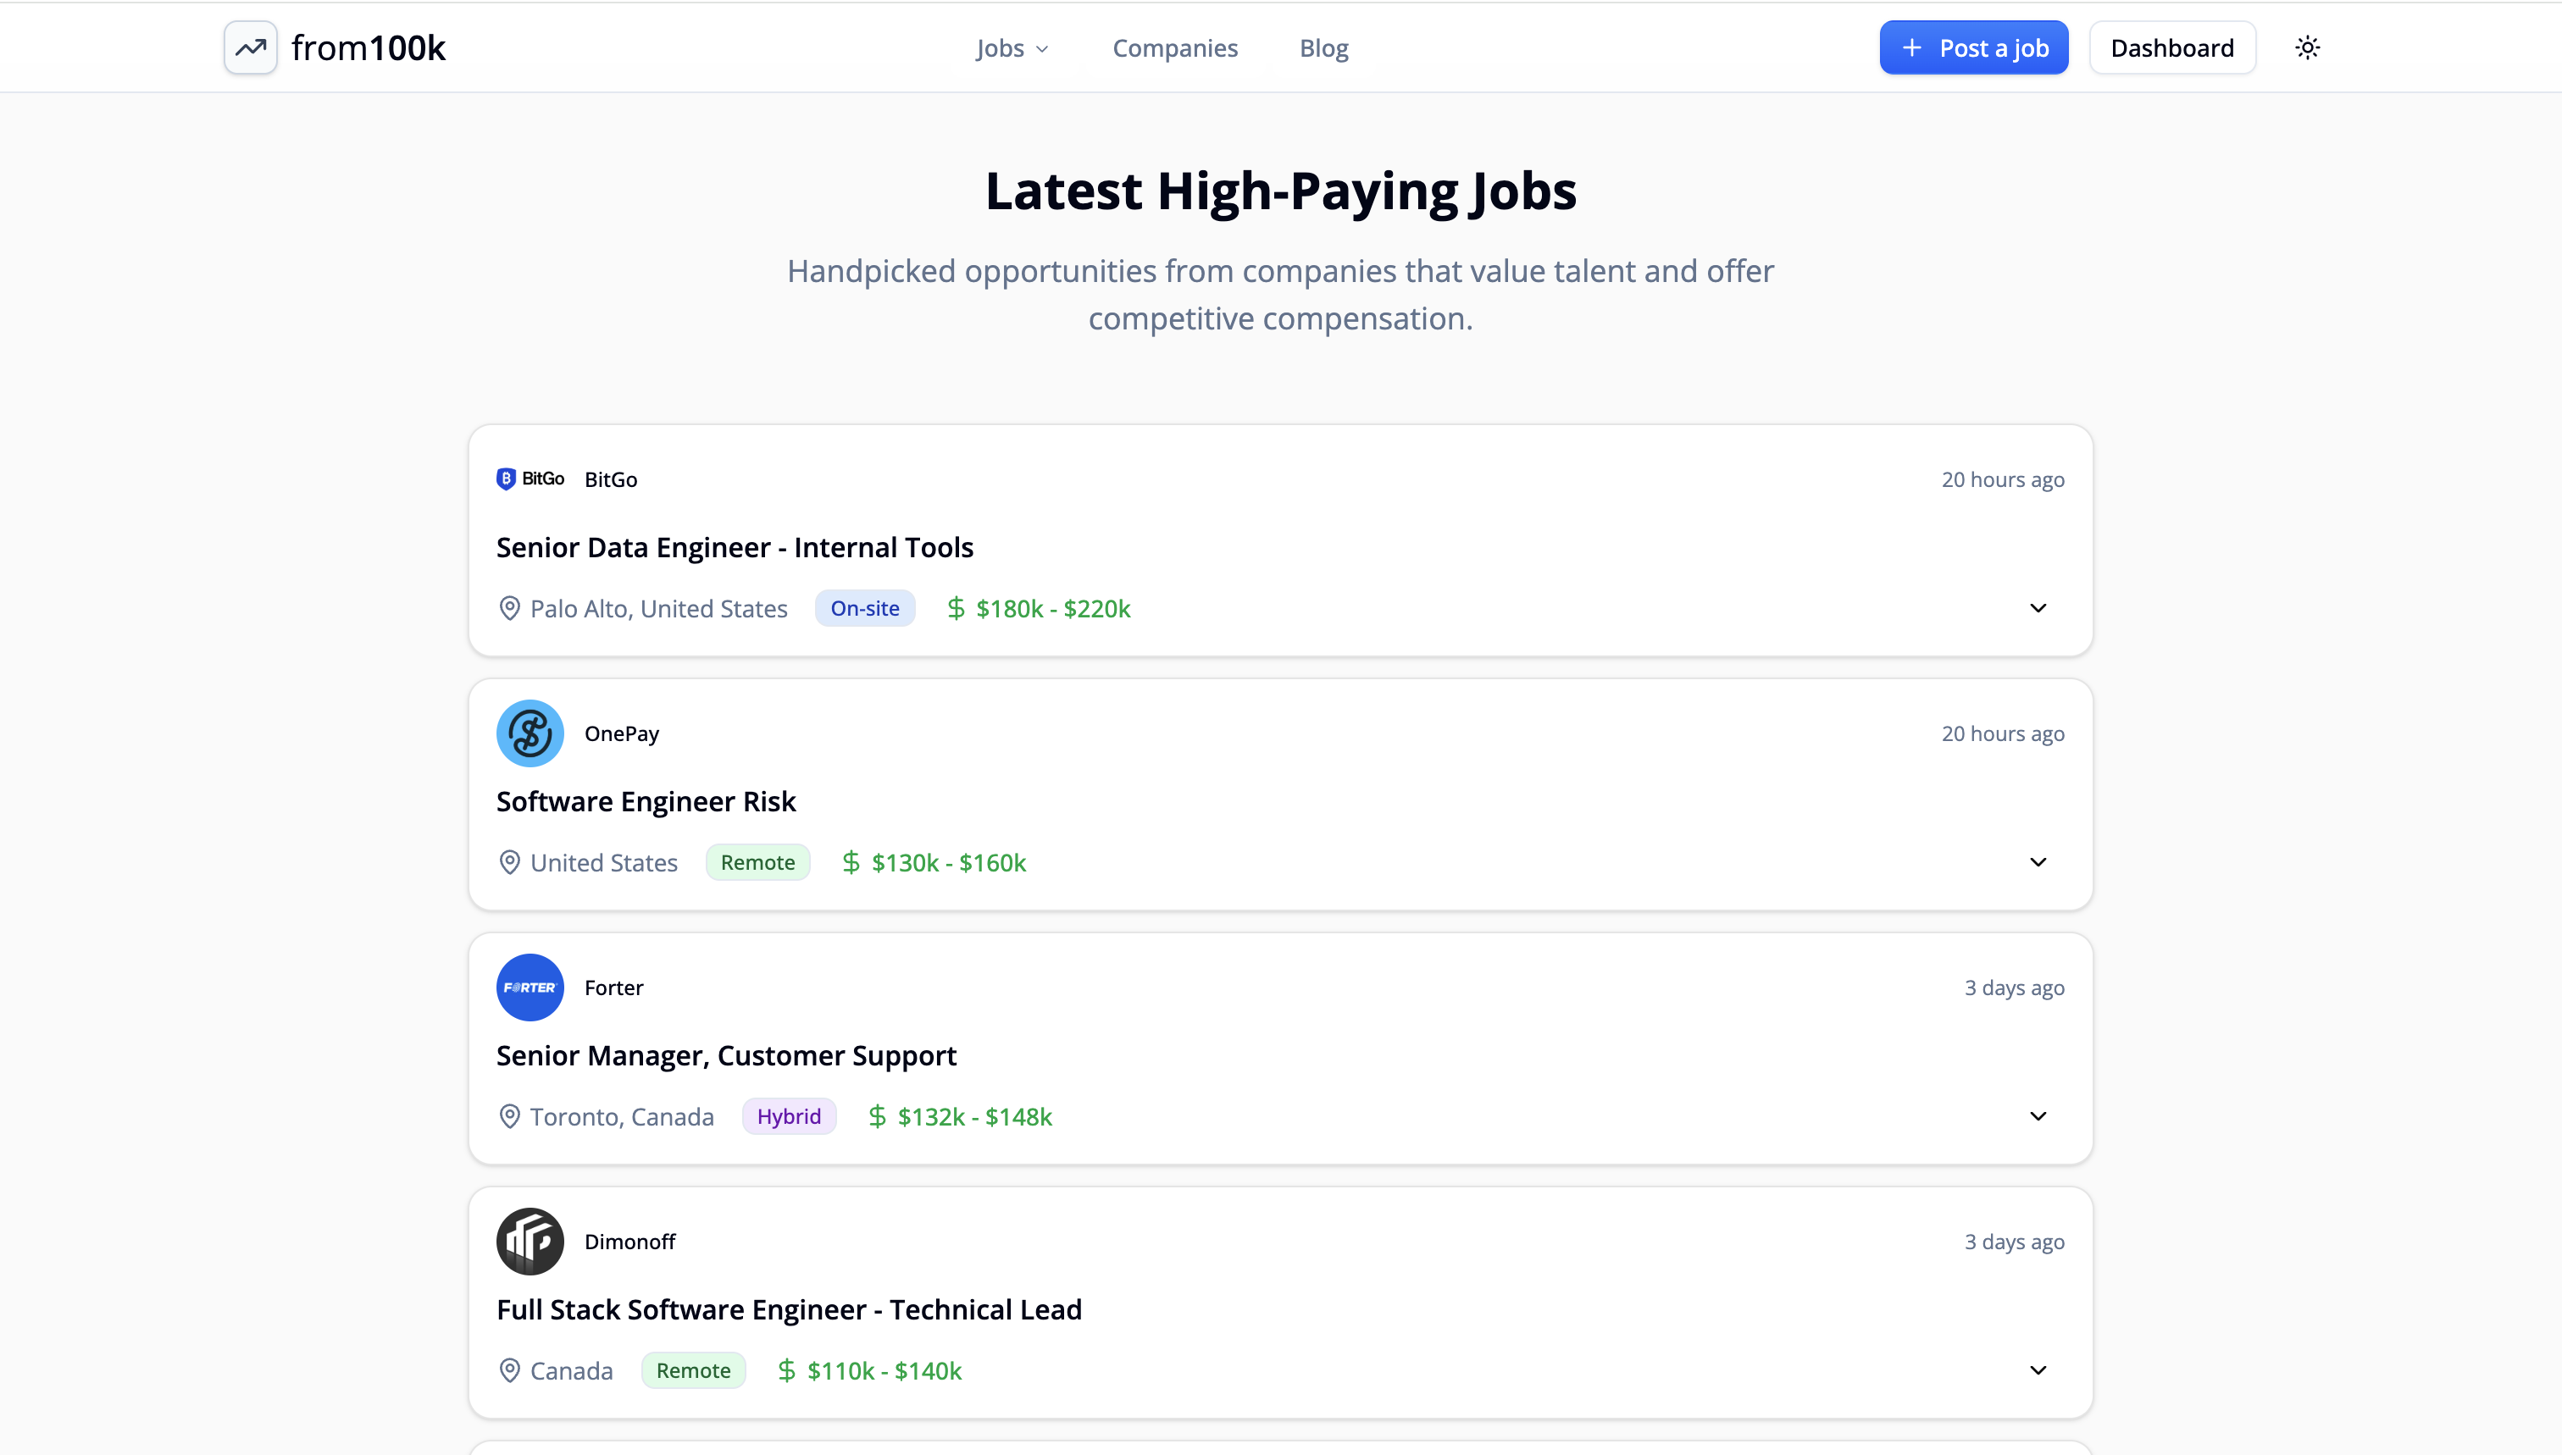Click the location pin next to Toronto, Canada

pyautogui.click(x=509, y=1116)
